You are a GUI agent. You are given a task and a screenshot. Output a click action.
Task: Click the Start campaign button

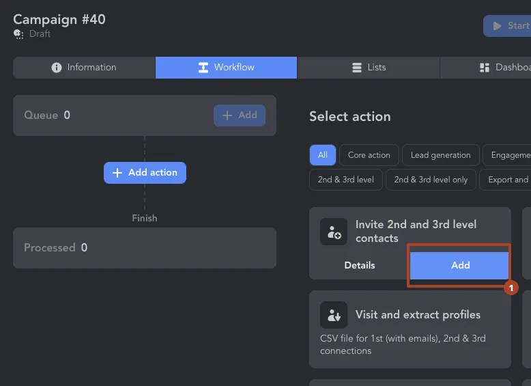point(507,26)
